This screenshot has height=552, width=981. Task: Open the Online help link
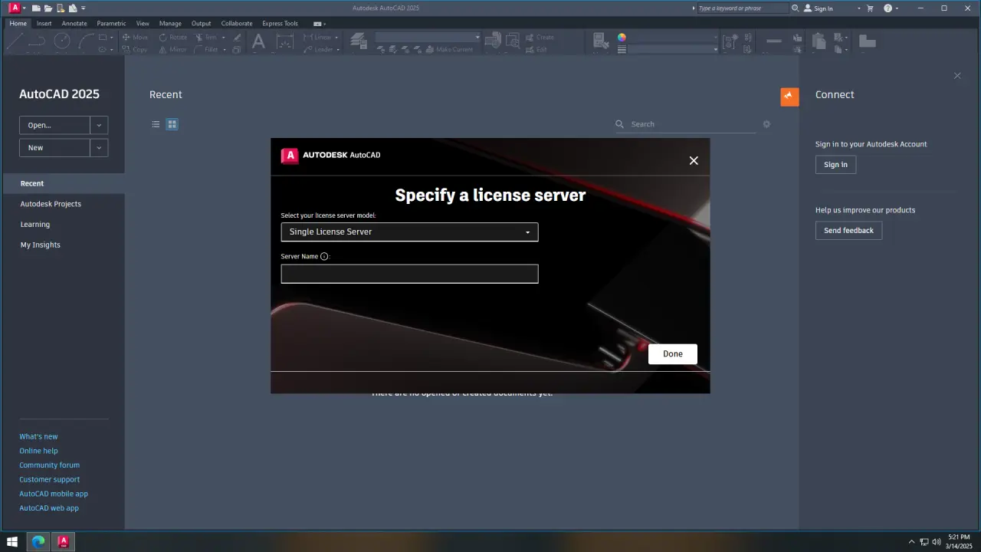pyautogui.click(x=38, y=451)
